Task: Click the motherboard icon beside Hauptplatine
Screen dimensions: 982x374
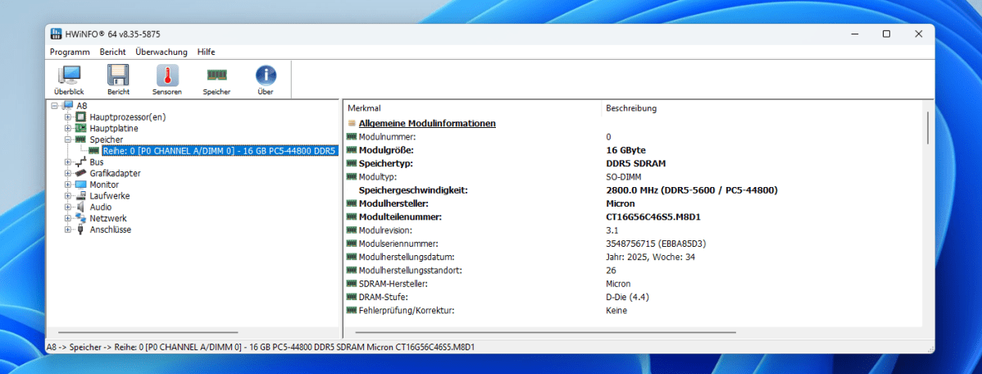Action: pos(80,129)
